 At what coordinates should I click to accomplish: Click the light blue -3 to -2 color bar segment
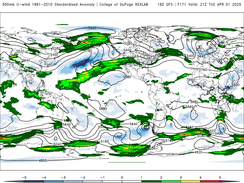tap(73, 181)
